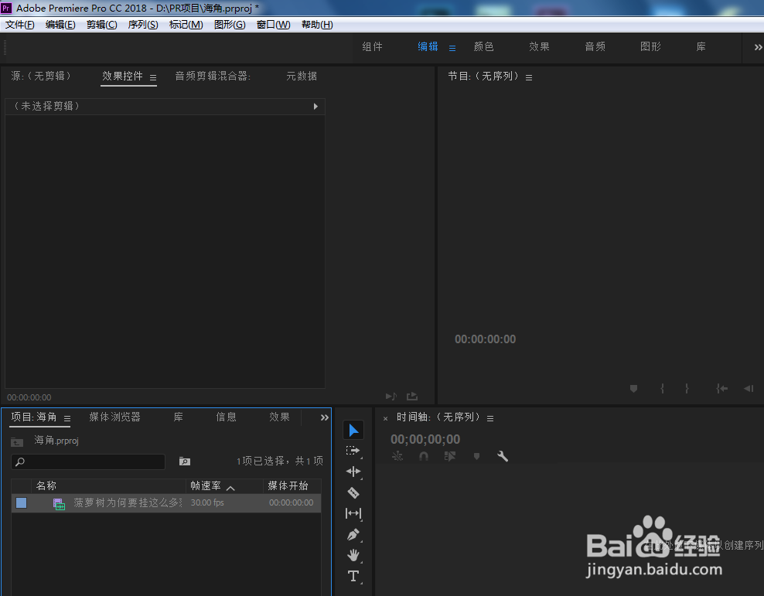Expand the 未选择剪辑 timeline view arrow
The image size is (764, 596).
pyautogui.click(x=315, y=107)
